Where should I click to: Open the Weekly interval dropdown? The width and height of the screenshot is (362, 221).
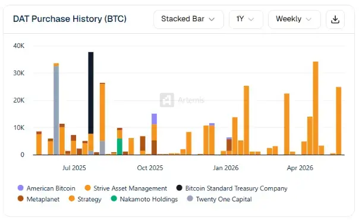pyautogui.click(x=294, y=20)
